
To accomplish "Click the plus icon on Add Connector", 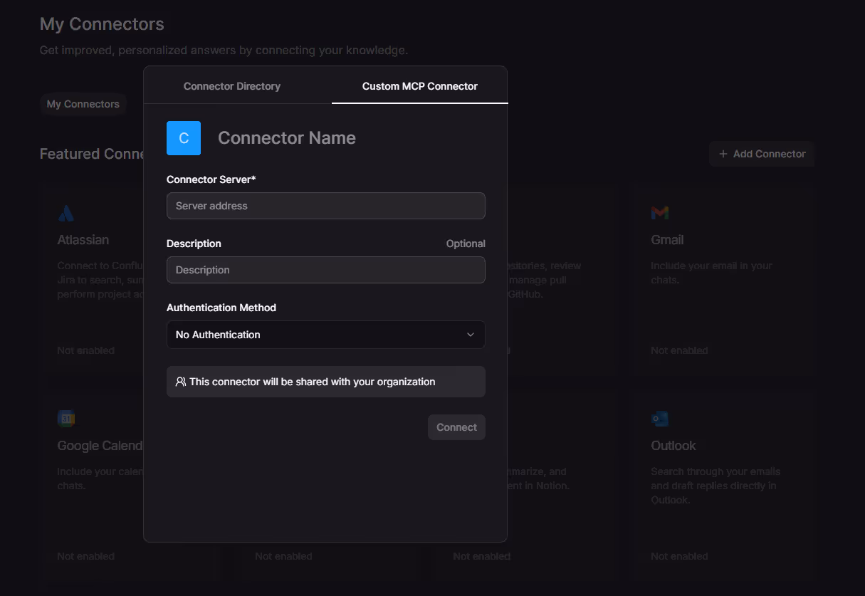I will click(x=723, y=154).
